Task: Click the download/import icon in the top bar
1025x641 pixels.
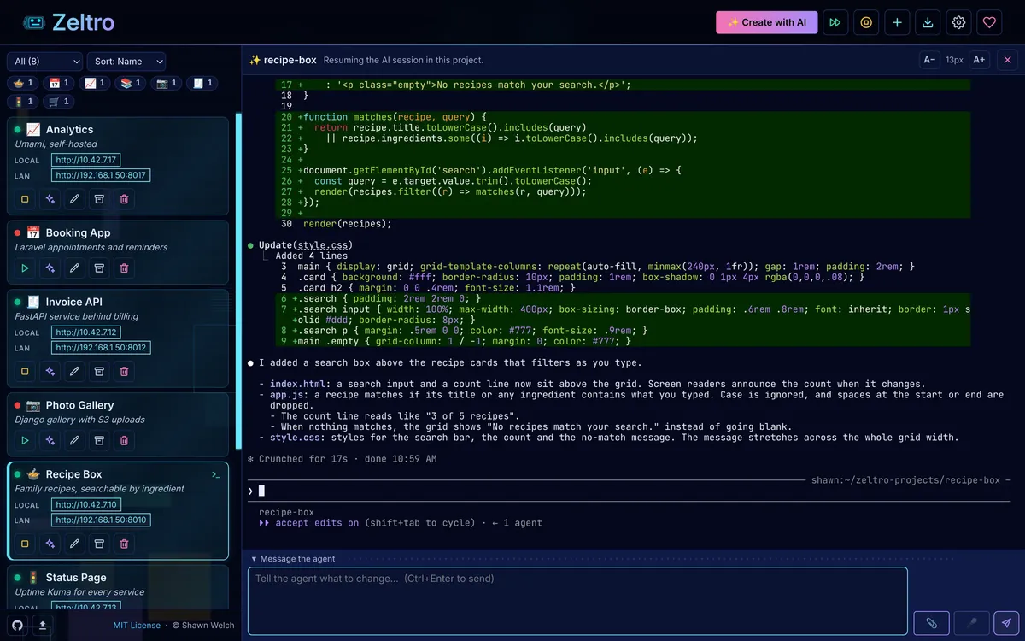Action: 928,23
